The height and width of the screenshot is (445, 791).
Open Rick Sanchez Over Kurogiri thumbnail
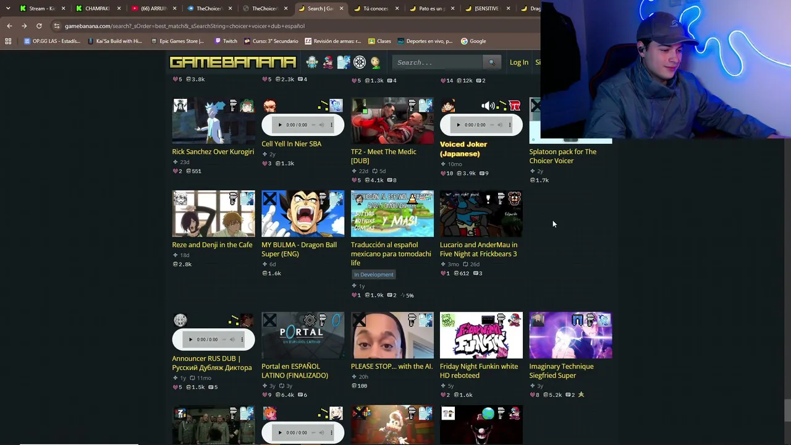point(213,121)
